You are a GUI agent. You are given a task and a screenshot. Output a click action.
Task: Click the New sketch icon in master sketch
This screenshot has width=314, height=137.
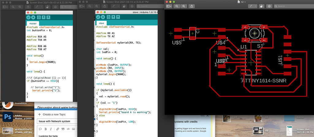pos(39,17)
